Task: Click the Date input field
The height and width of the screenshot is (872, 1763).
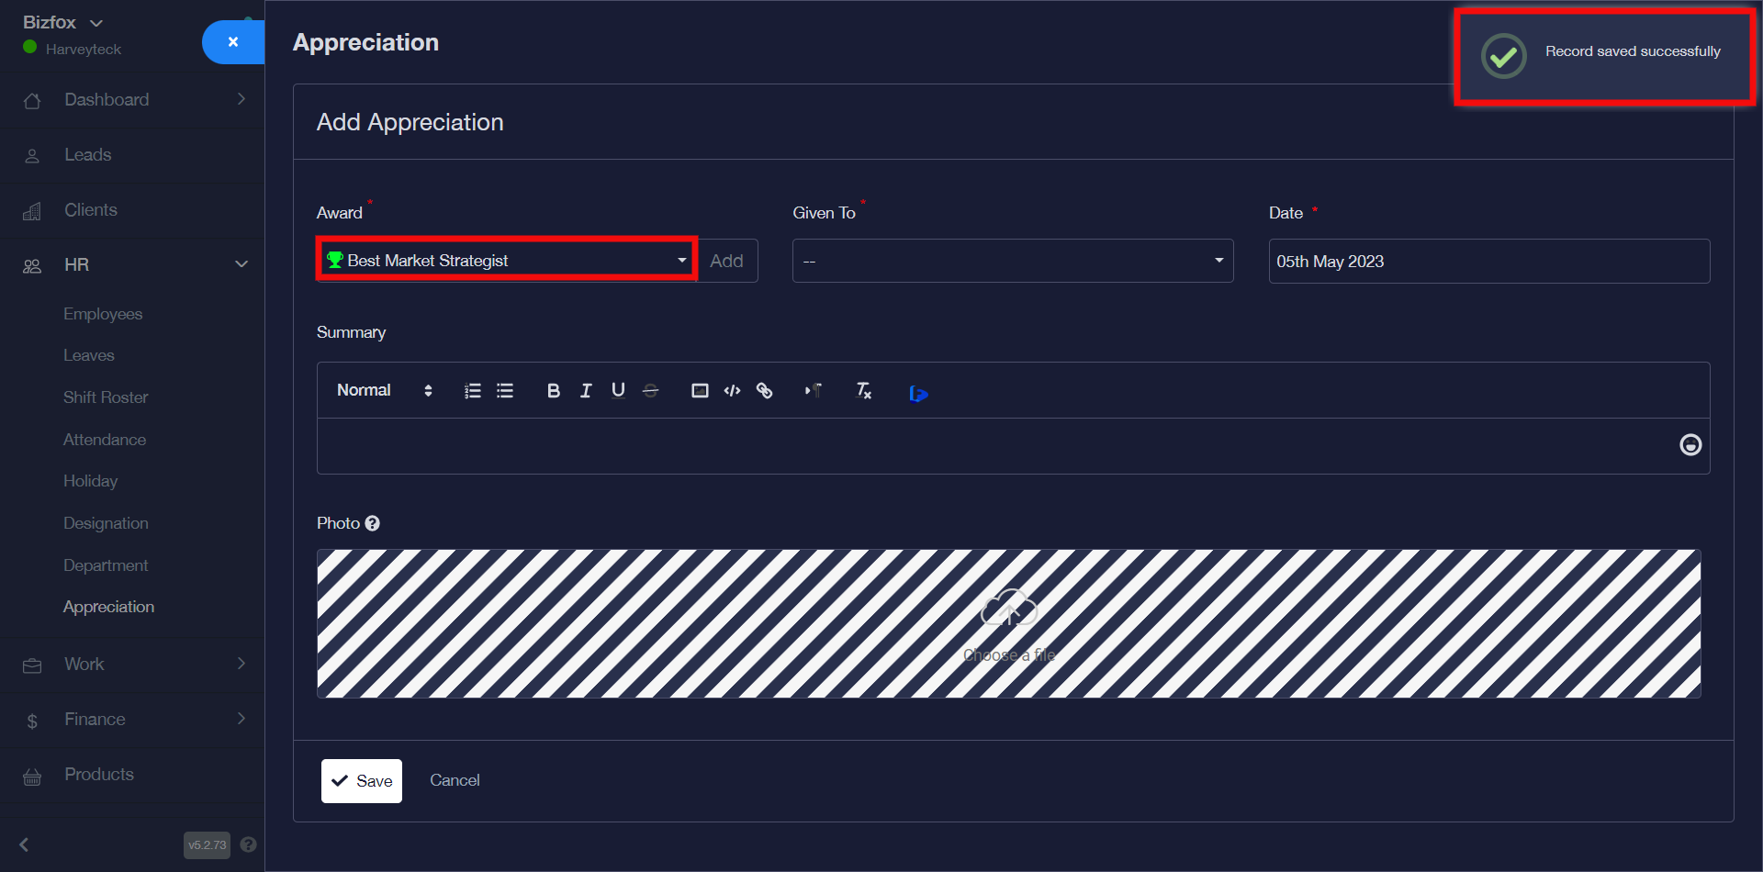Action: click(1488, 262)
